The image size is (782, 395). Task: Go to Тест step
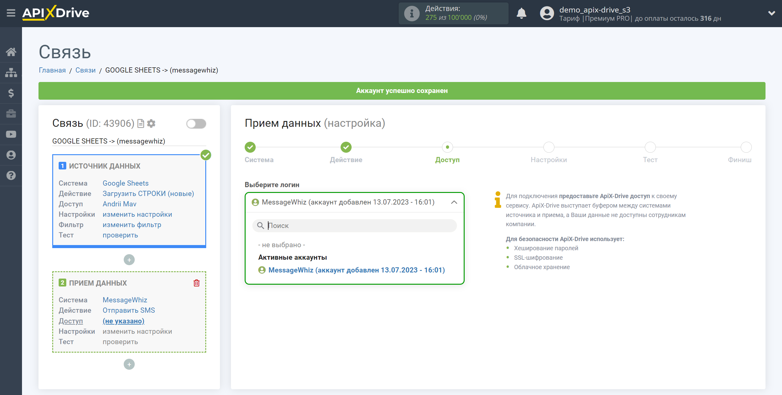650,147
